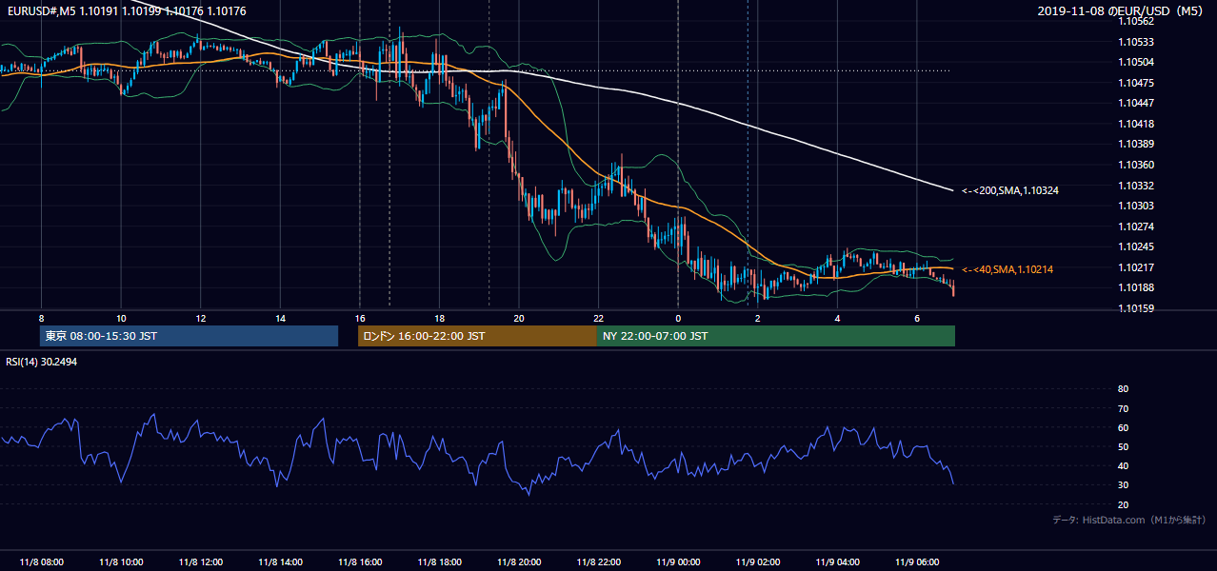Click the bottom date label 11/8 08:00
Screen dimensions: 1217x571
coord(41,562)
